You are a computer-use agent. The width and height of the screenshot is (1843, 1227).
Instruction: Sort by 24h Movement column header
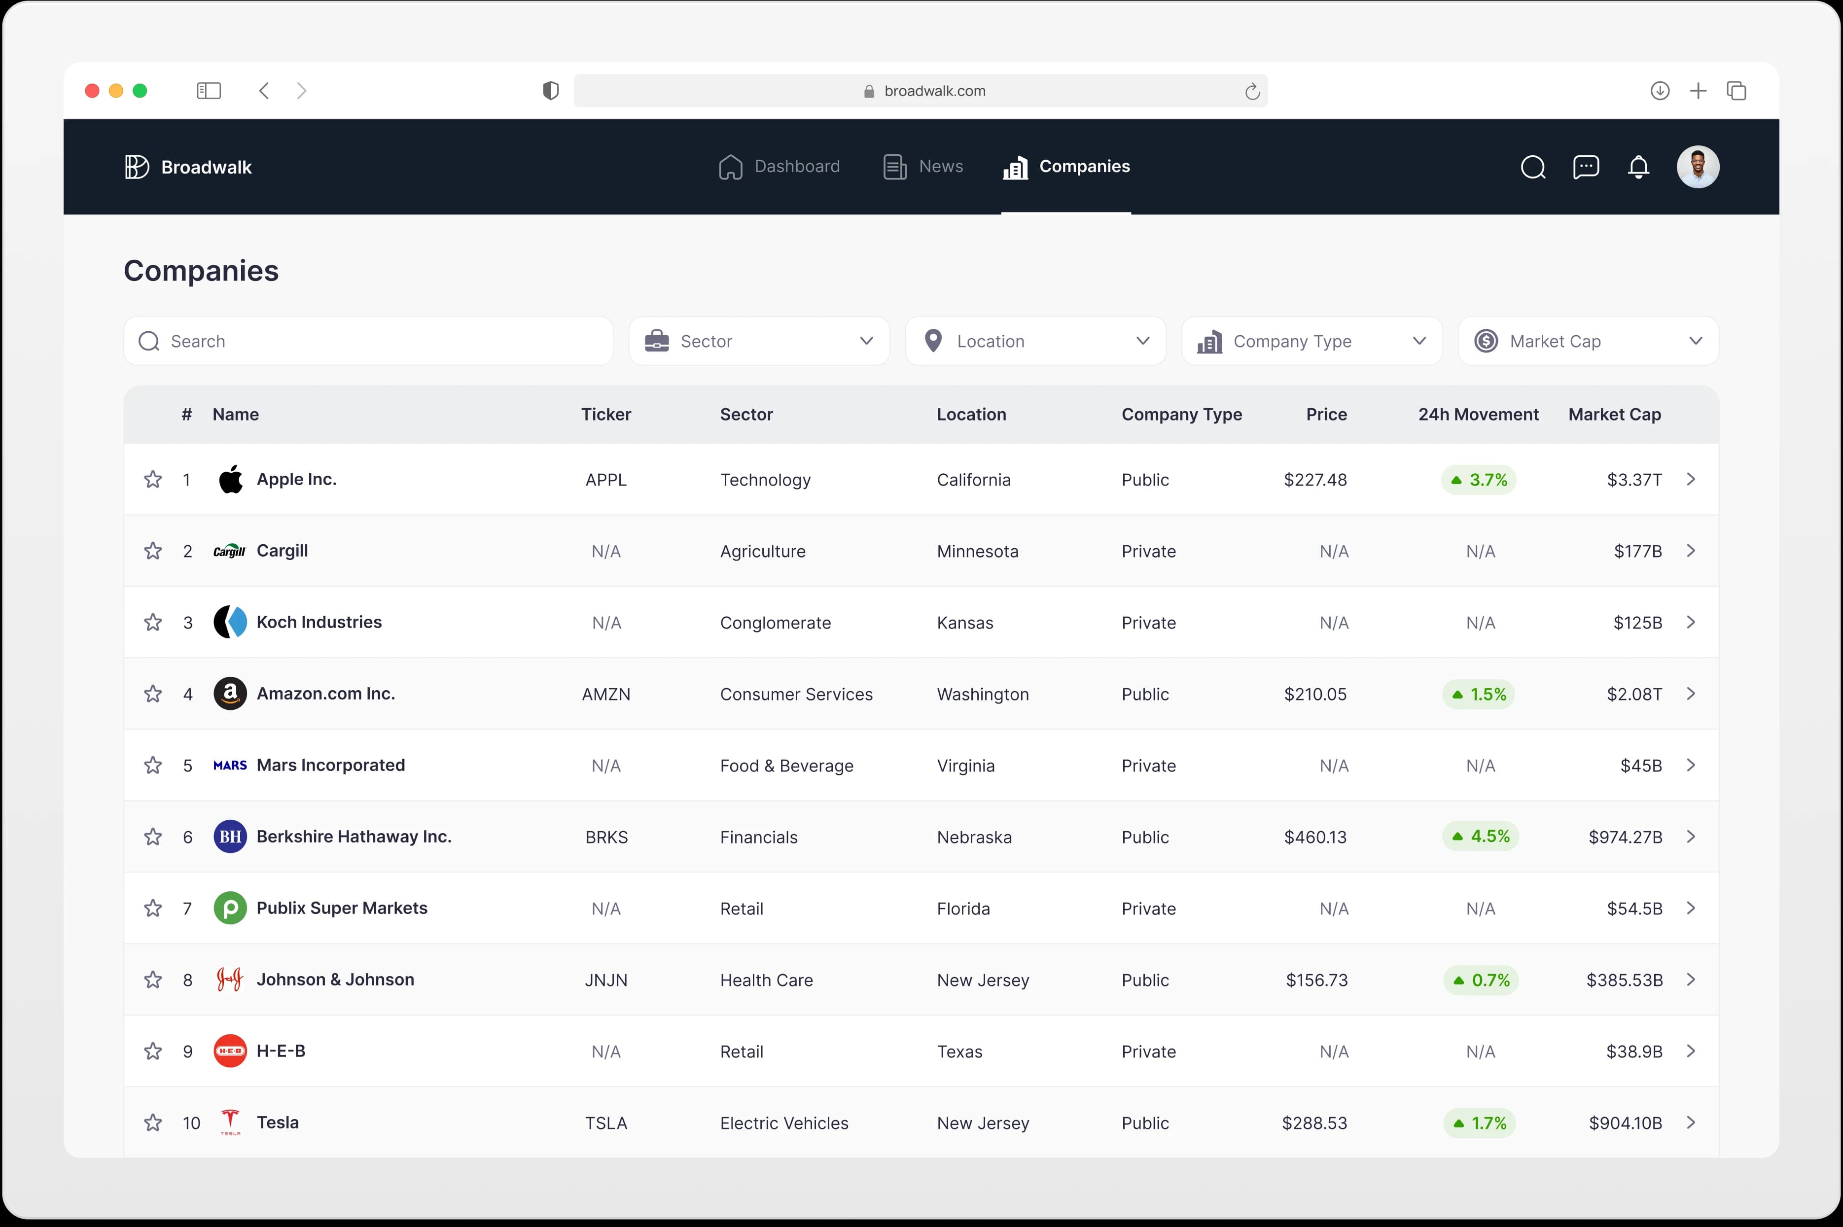tap(1478, 415)
